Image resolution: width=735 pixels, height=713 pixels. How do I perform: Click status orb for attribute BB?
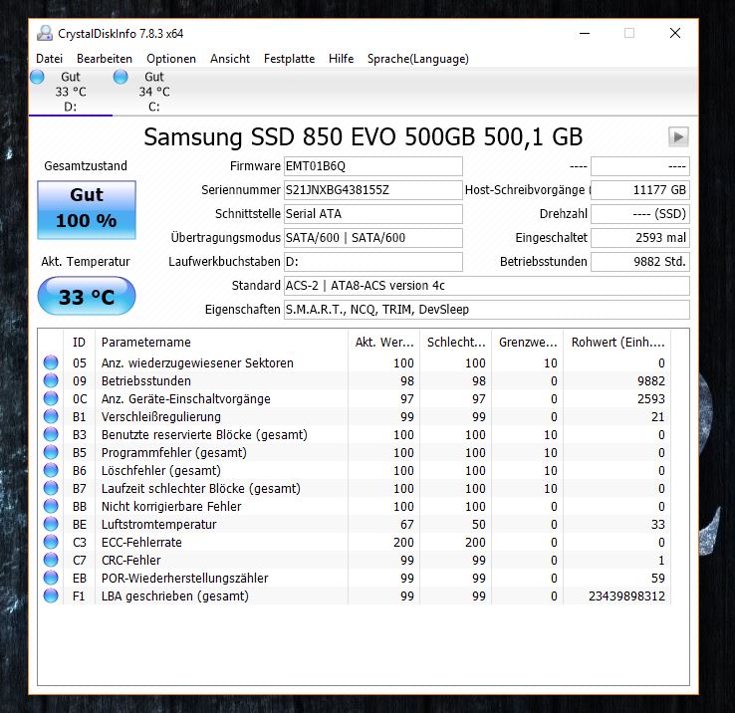[x=51, y=506]
